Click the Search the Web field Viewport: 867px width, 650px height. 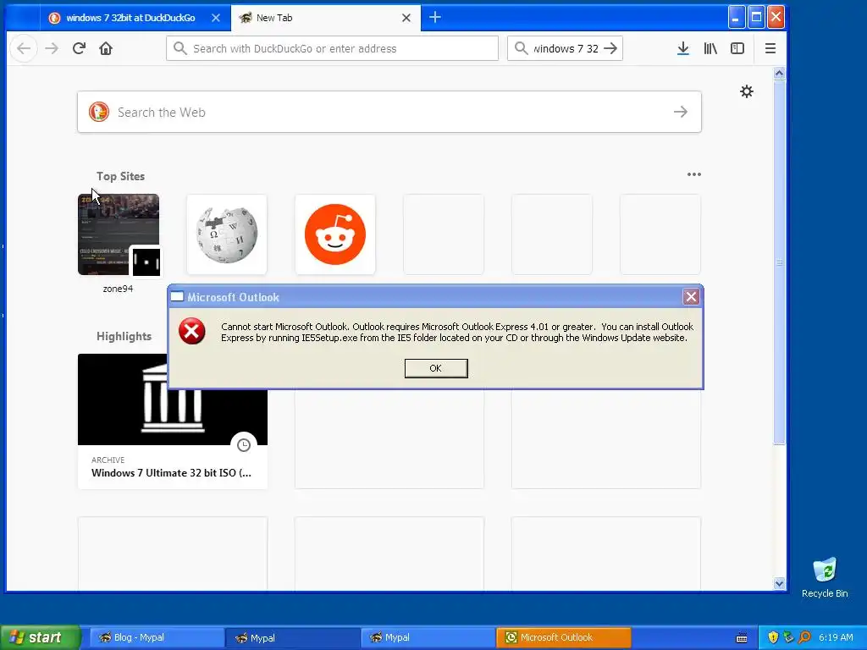click(x=389, y=113)
